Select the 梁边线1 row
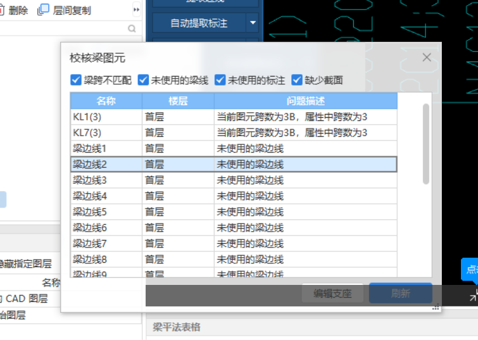 [x=234, y=149]
